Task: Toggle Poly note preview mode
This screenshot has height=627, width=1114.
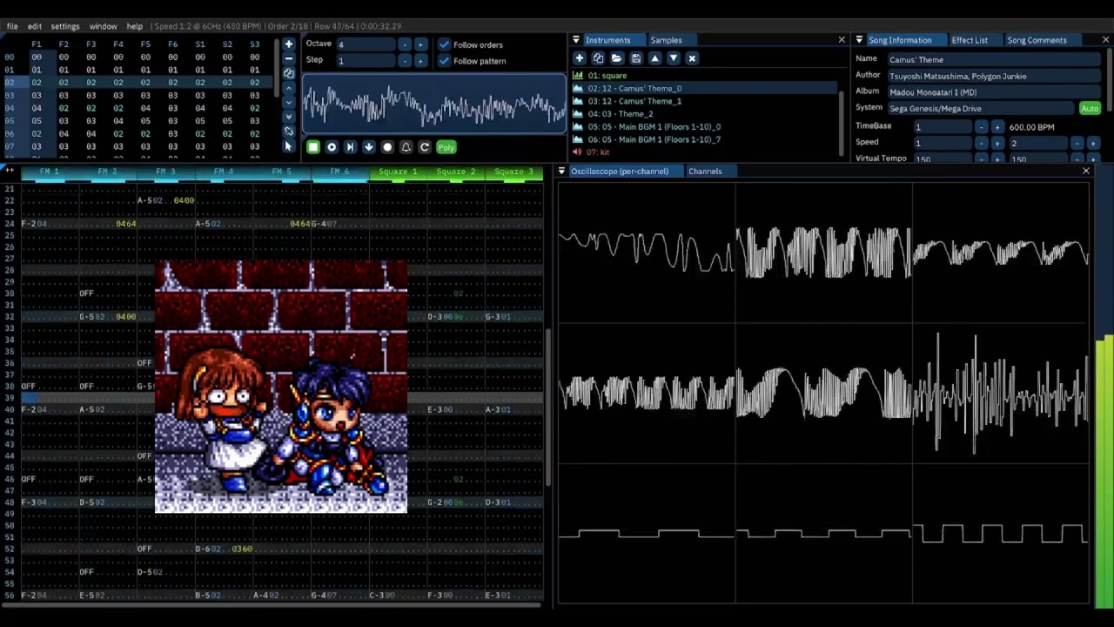Action: click(446, 147)
